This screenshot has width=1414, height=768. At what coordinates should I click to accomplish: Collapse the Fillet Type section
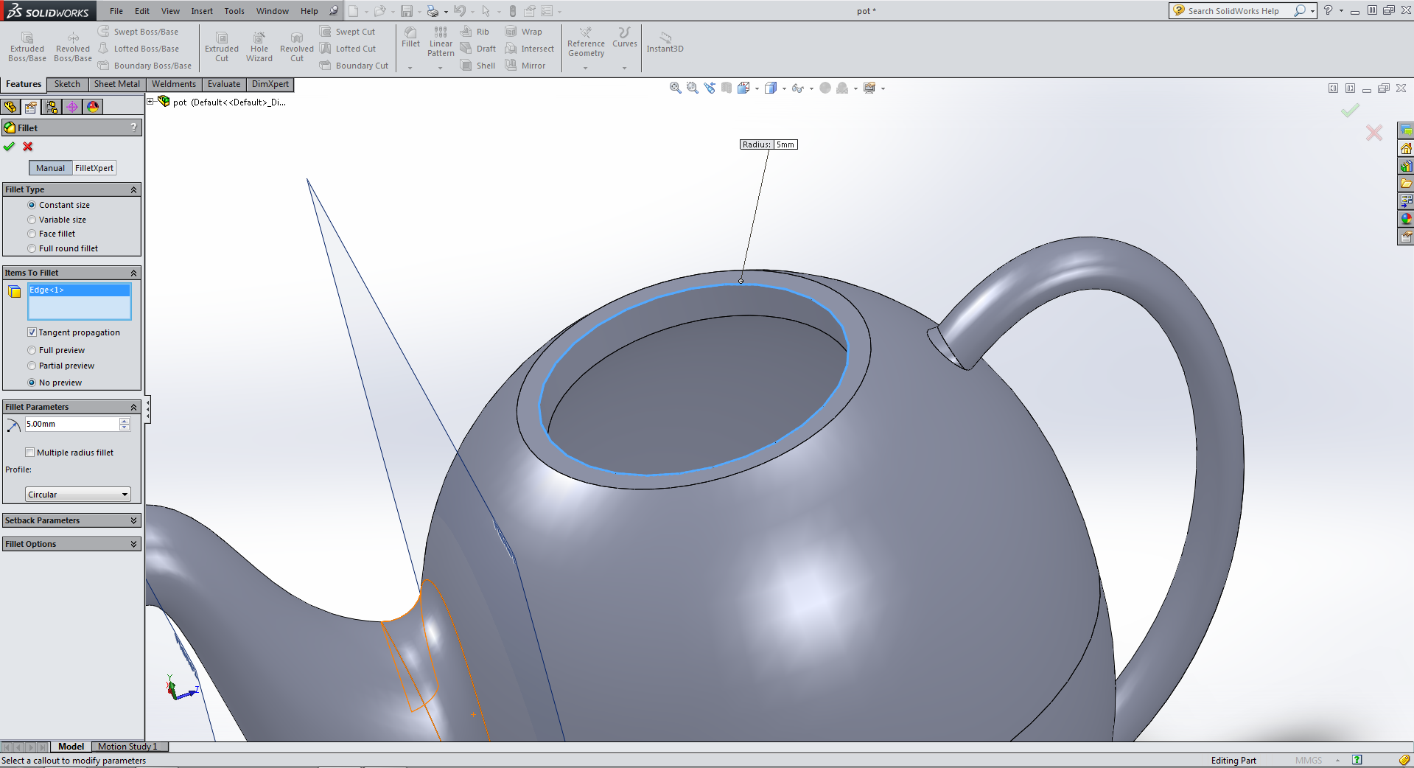pyautogui.click(x=133, y=190)
